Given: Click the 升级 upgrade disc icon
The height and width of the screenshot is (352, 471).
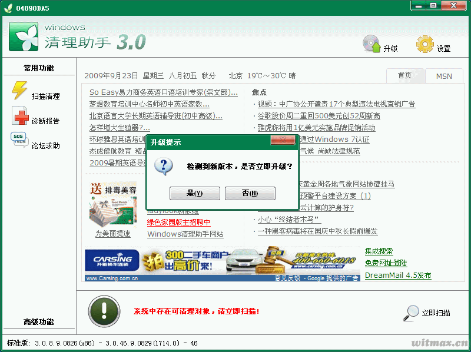Looking at the screenshot, I should [x=372, y=44].
